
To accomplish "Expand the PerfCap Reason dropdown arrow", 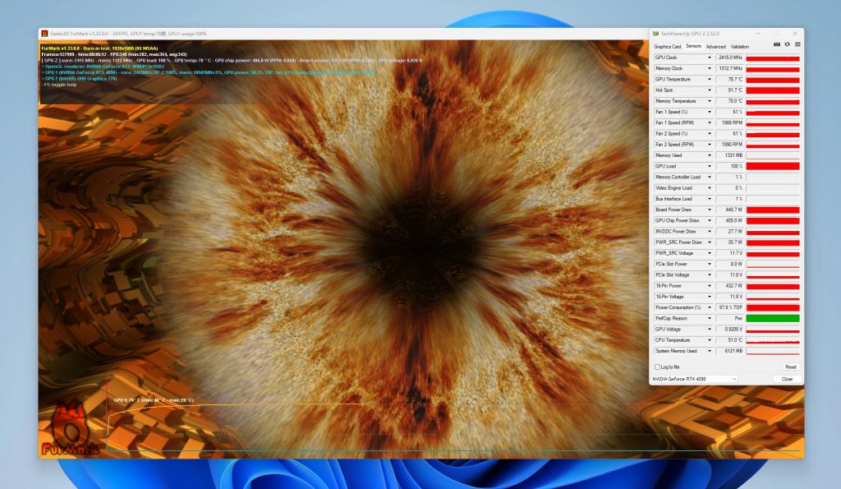I will pyautogui.click(x=709, y=318).
